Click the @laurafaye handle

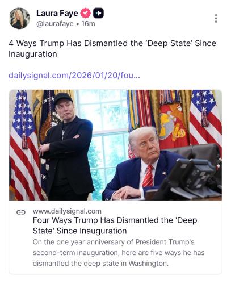click(x=55, y=24)
